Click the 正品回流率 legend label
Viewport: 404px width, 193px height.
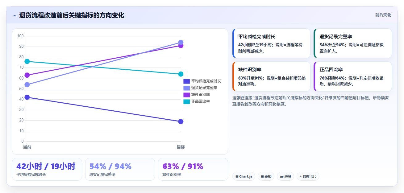pyautogui.click(x=200, y=101)
